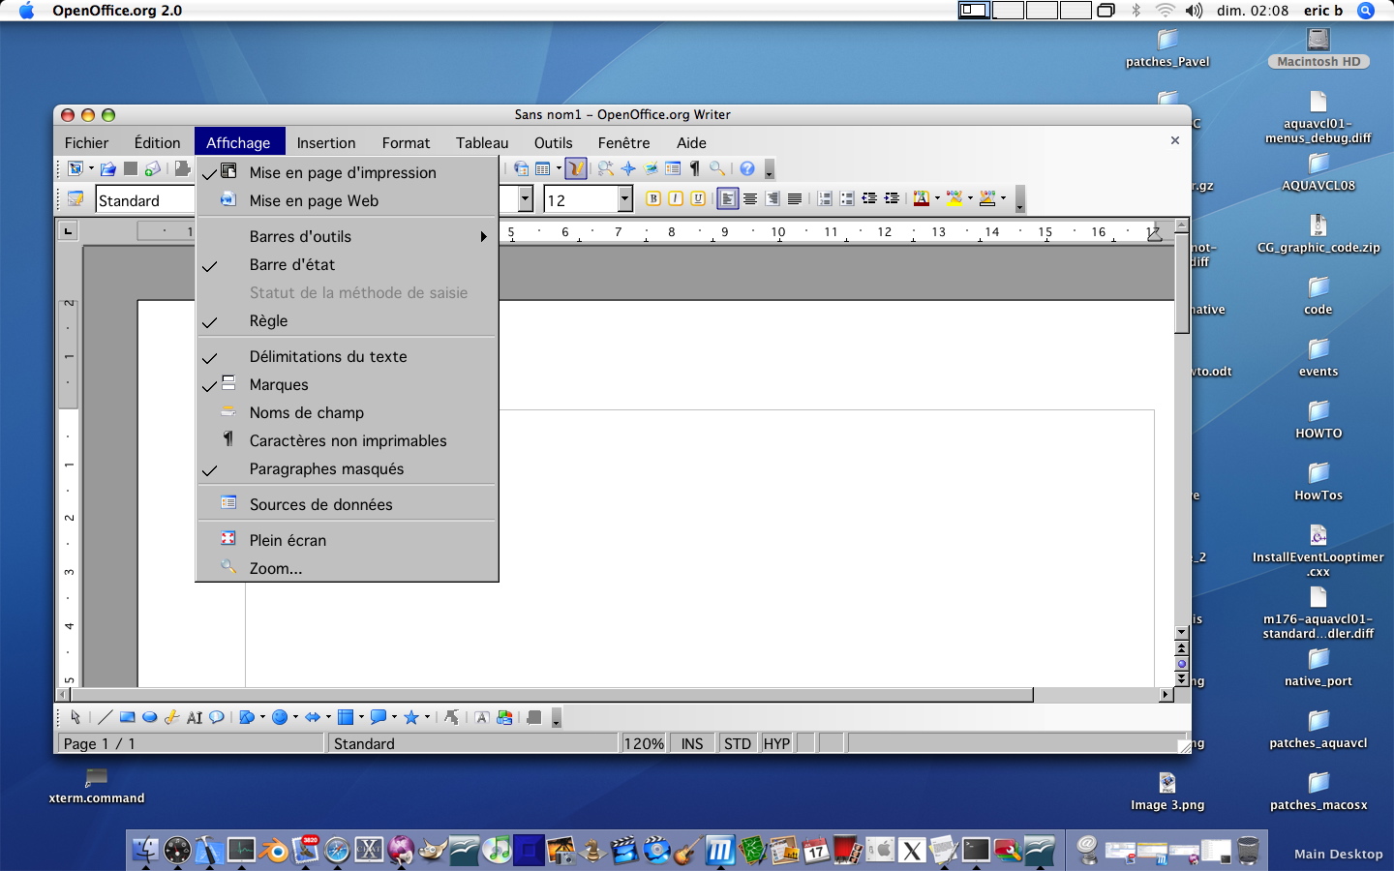Click the font color A swatch
This screenshot has height=871, width=1394.
click(x=922, y=198)
